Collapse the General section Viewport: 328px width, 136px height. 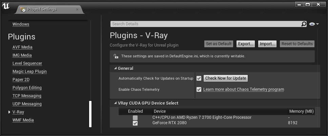[x=116, y=68]
